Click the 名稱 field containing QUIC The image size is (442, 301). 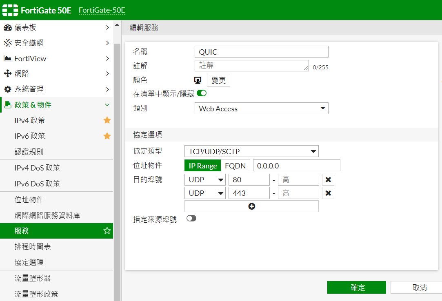click(261, 52)
